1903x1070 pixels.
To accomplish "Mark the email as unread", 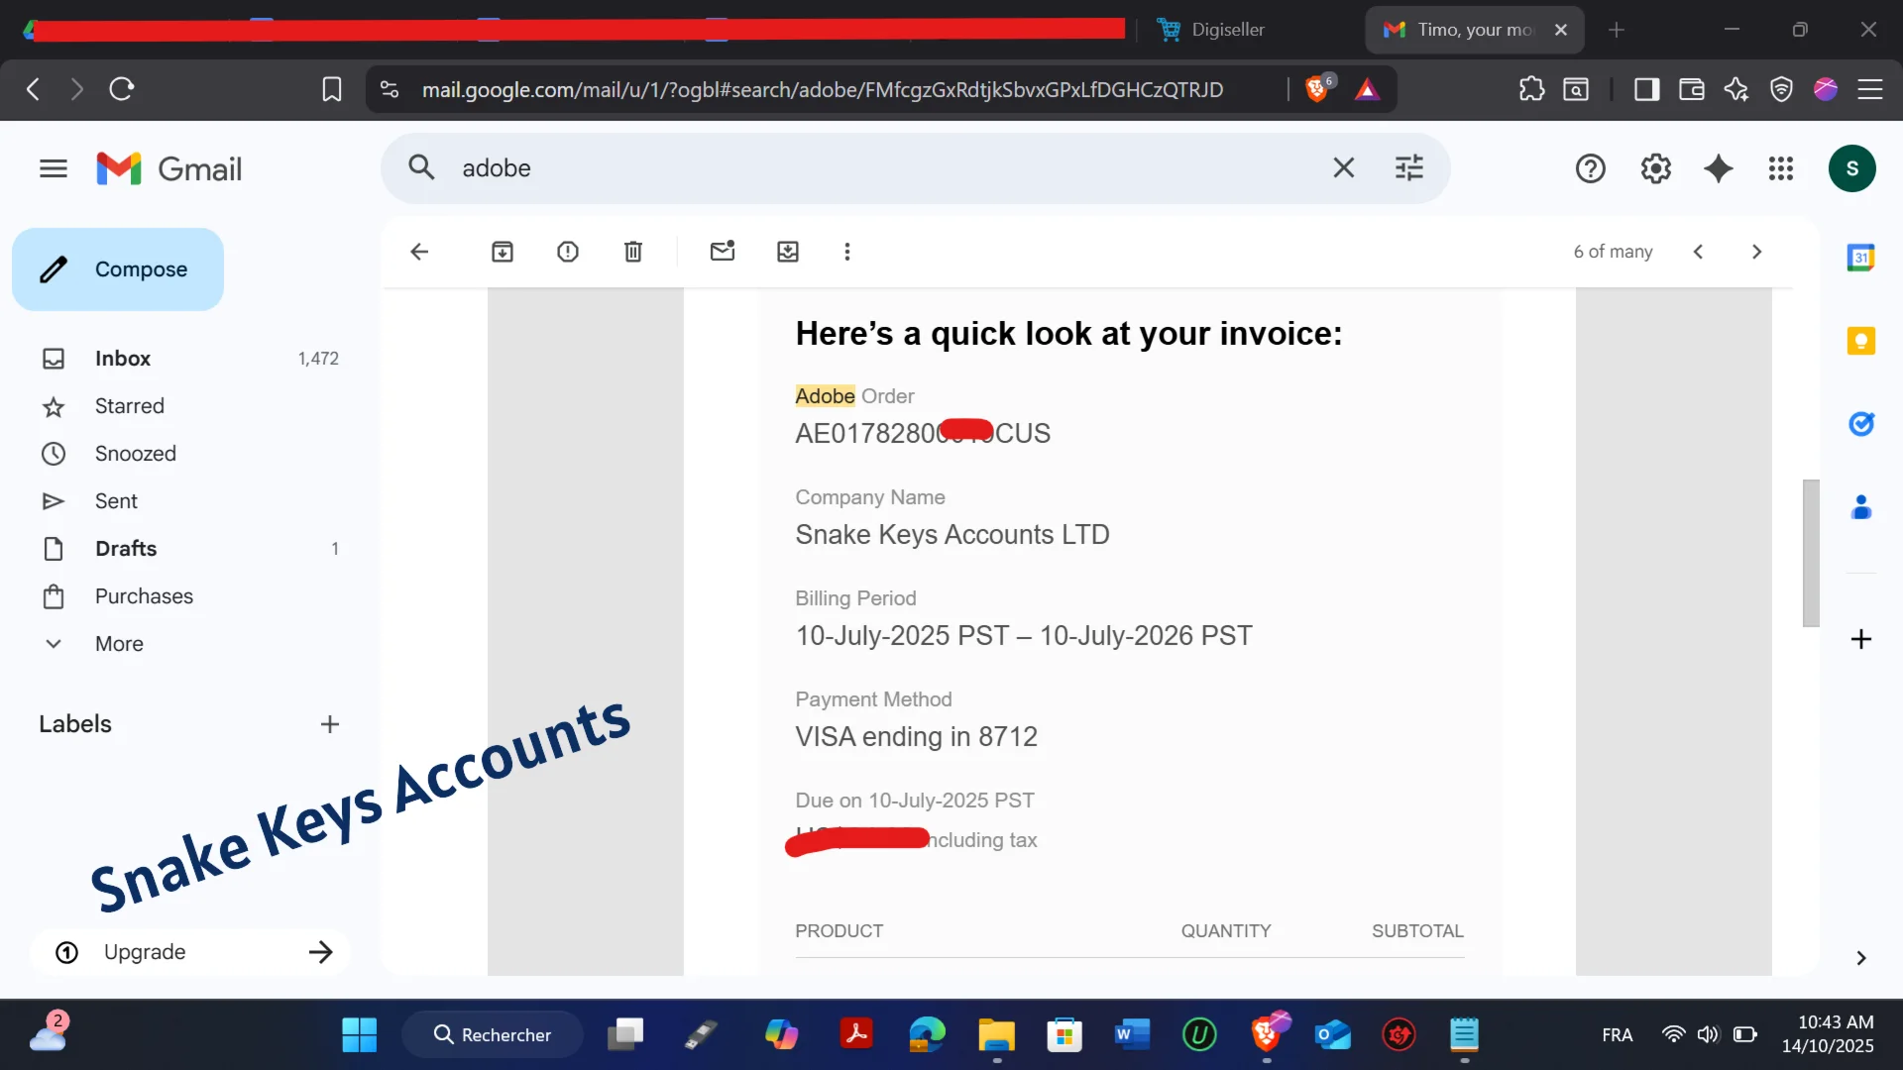I will 723,252.
